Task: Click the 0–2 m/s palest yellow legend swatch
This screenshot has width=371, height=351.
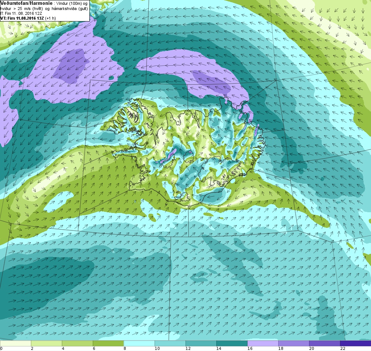Action: (16, 343)
